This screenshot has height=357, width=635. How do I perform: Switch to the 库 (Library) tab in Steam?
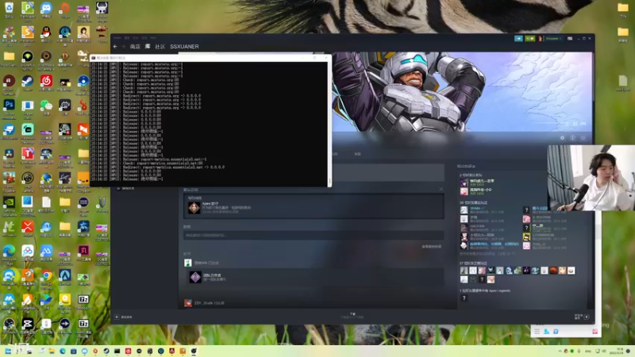pyautogui.click(x=148, y=47)
